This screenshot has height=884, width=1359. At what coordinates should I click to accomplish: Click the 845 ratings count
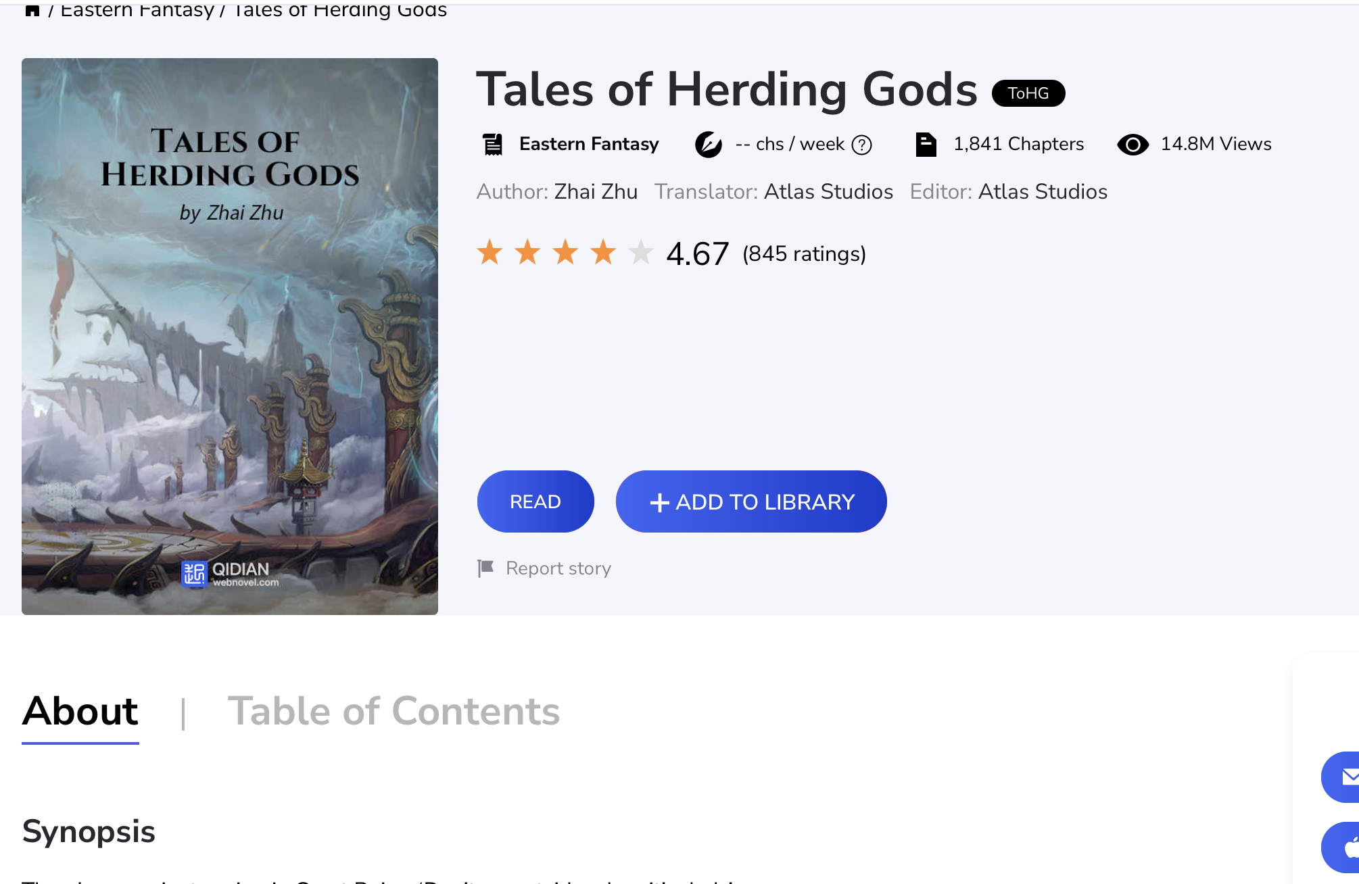(804, 254)
